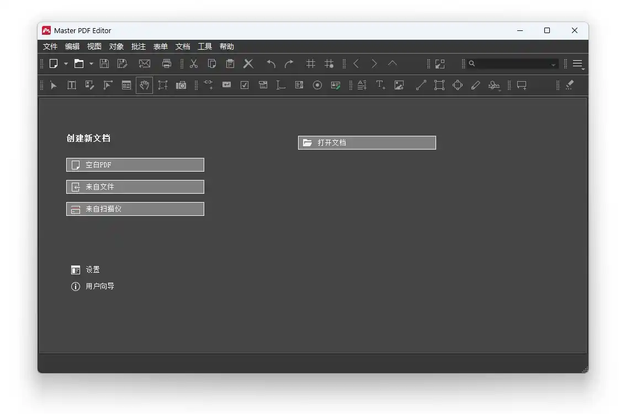Click the 来自扫描仪 button
The width and height of the screenshot is (626, 414).
point(135,209)
